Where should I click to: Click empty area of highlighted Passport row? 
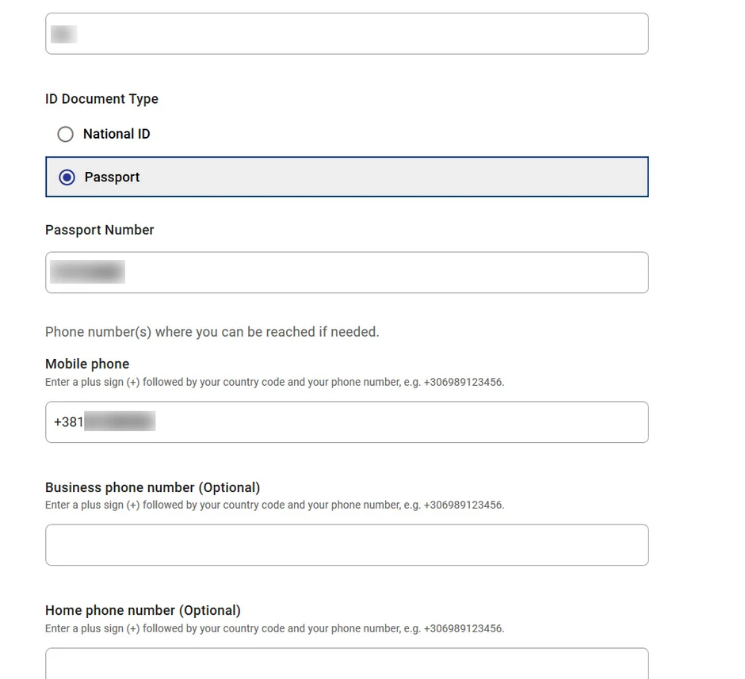[396, 177]
